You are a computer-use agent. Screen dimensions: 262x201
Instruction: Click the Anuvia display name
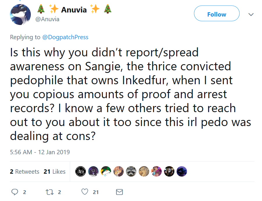point(74,10)
